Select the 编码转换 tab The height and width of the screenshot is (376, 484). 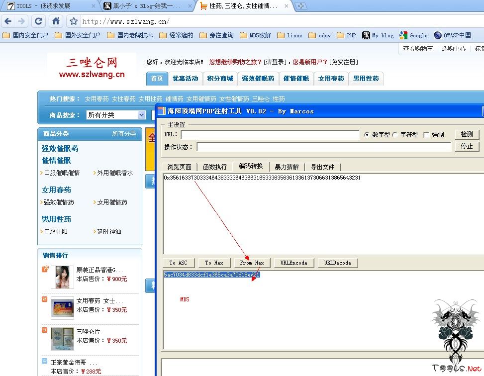[251, 166]
